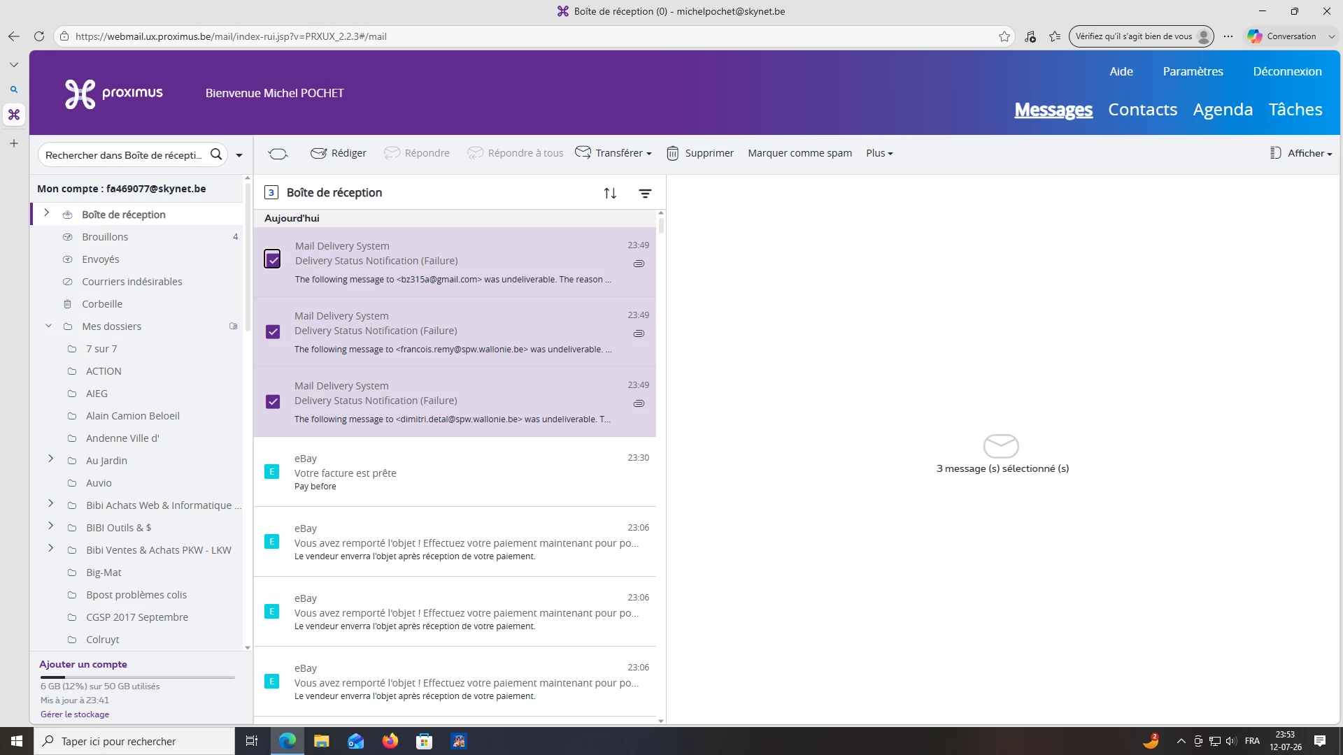Open File Explorer from the taskbar
The image size is (1343, 755).
[321, 741]
